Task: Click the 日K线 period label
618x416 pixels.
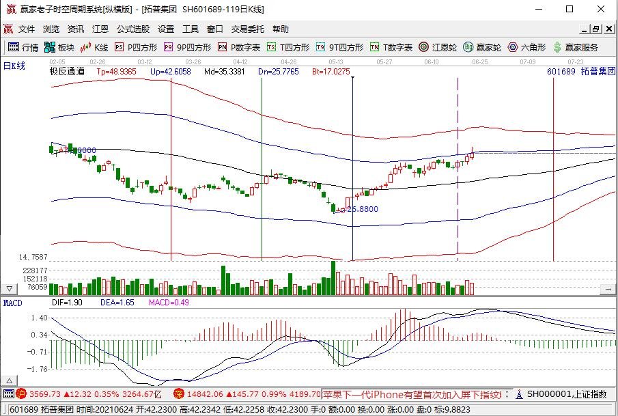Action: click(x=14, y=66)
